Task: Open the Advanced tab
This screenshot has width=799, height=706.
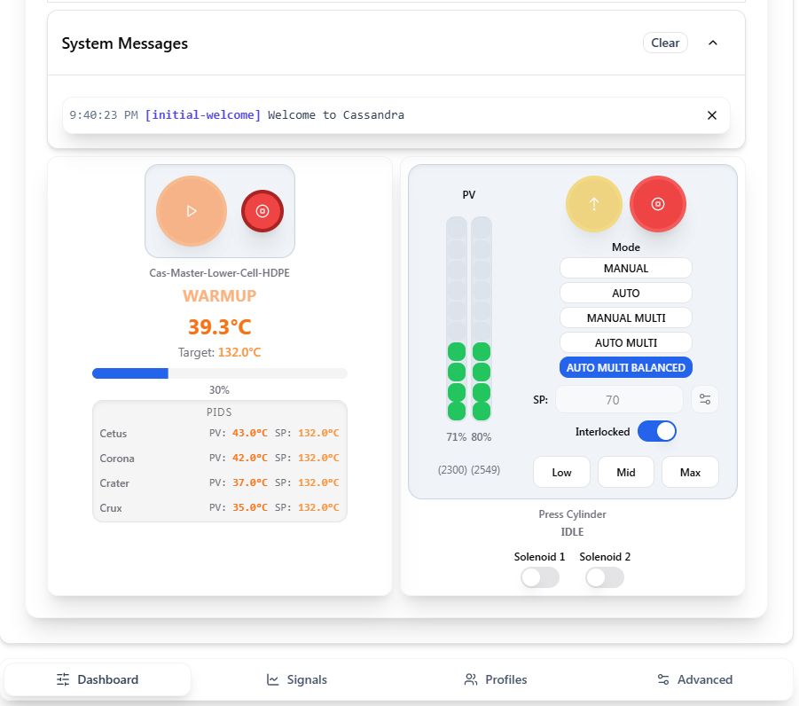Action: point(695,679)
